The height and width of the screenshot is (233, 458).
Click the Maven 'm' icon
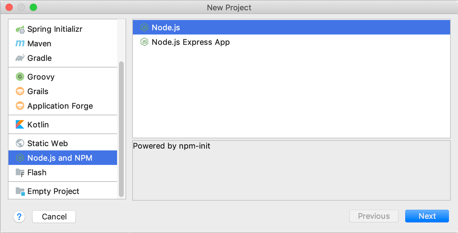coord(20,44)
